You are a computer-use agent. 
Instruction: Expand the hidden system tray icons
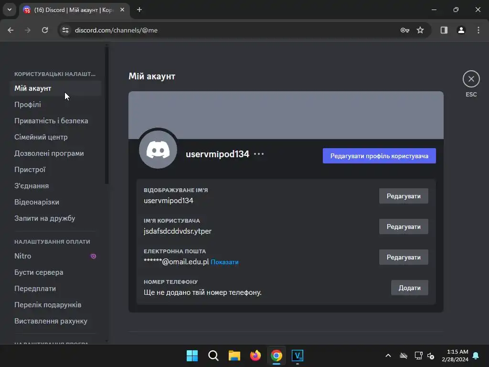[x=388, y=356]
